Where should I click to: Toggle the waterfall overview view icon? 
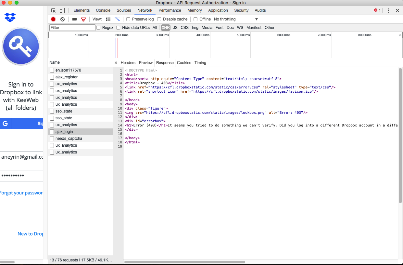117,19
